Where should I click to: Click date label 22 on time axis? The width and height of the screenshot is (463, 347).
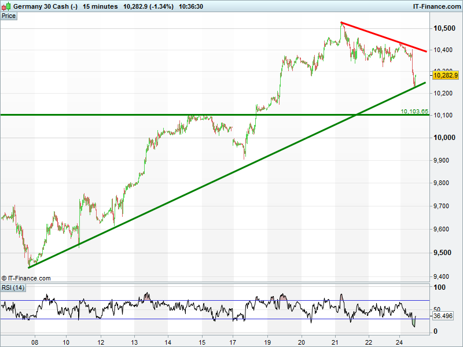(x=369, y=342)
